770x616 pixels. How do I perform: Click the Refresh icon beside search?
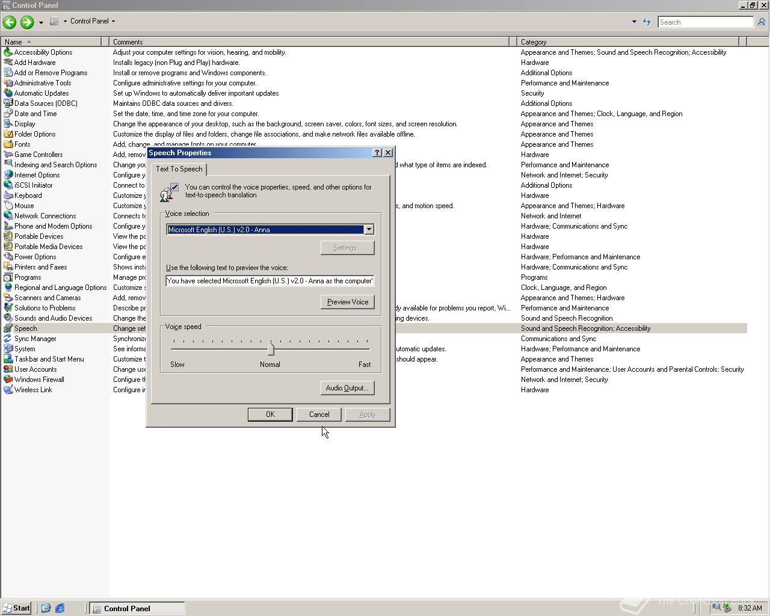(x=647, y=22)
